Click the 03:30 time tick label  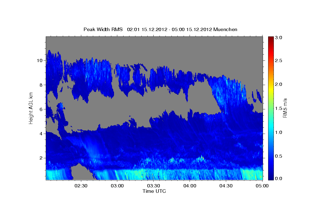tap(153, 186)
